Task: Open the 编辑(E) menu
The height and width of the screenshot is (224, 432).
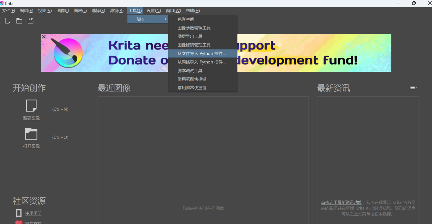Action: pos(26,11)
